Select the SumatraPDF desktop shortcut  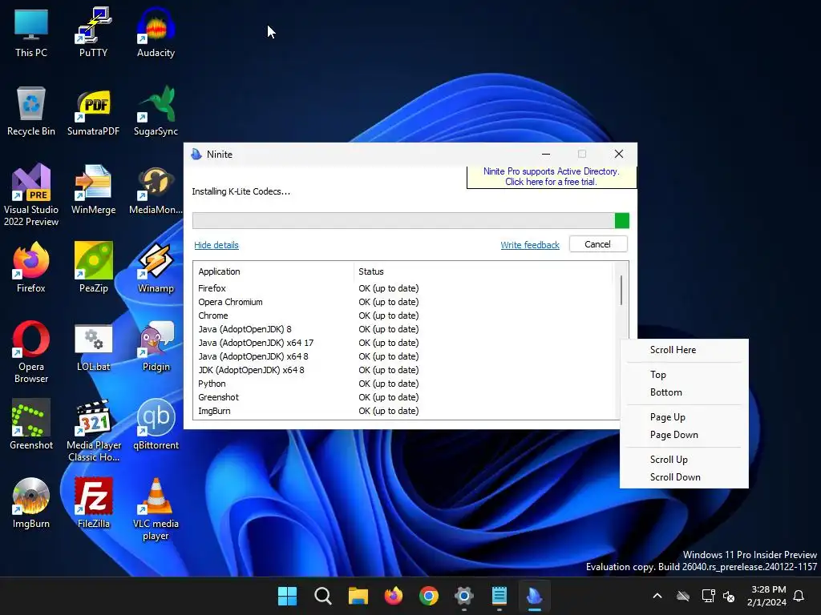pos(93,111)
